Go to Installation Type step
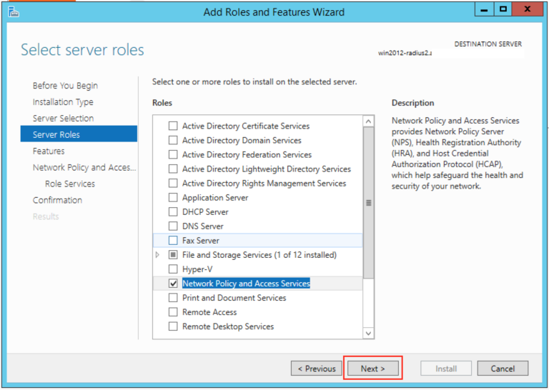The width and height of the screenshot is (549, 390). click(x=63, y=102)
